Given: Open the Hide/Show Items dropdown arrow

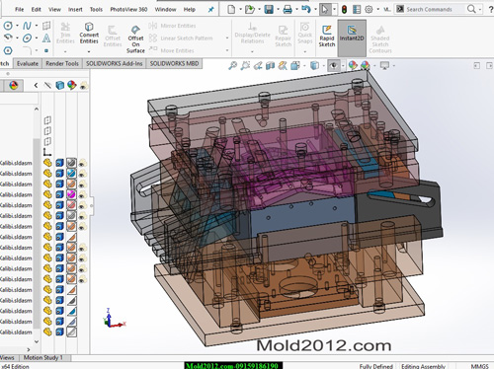Looking at the screenshot, I should coord(343,66).
